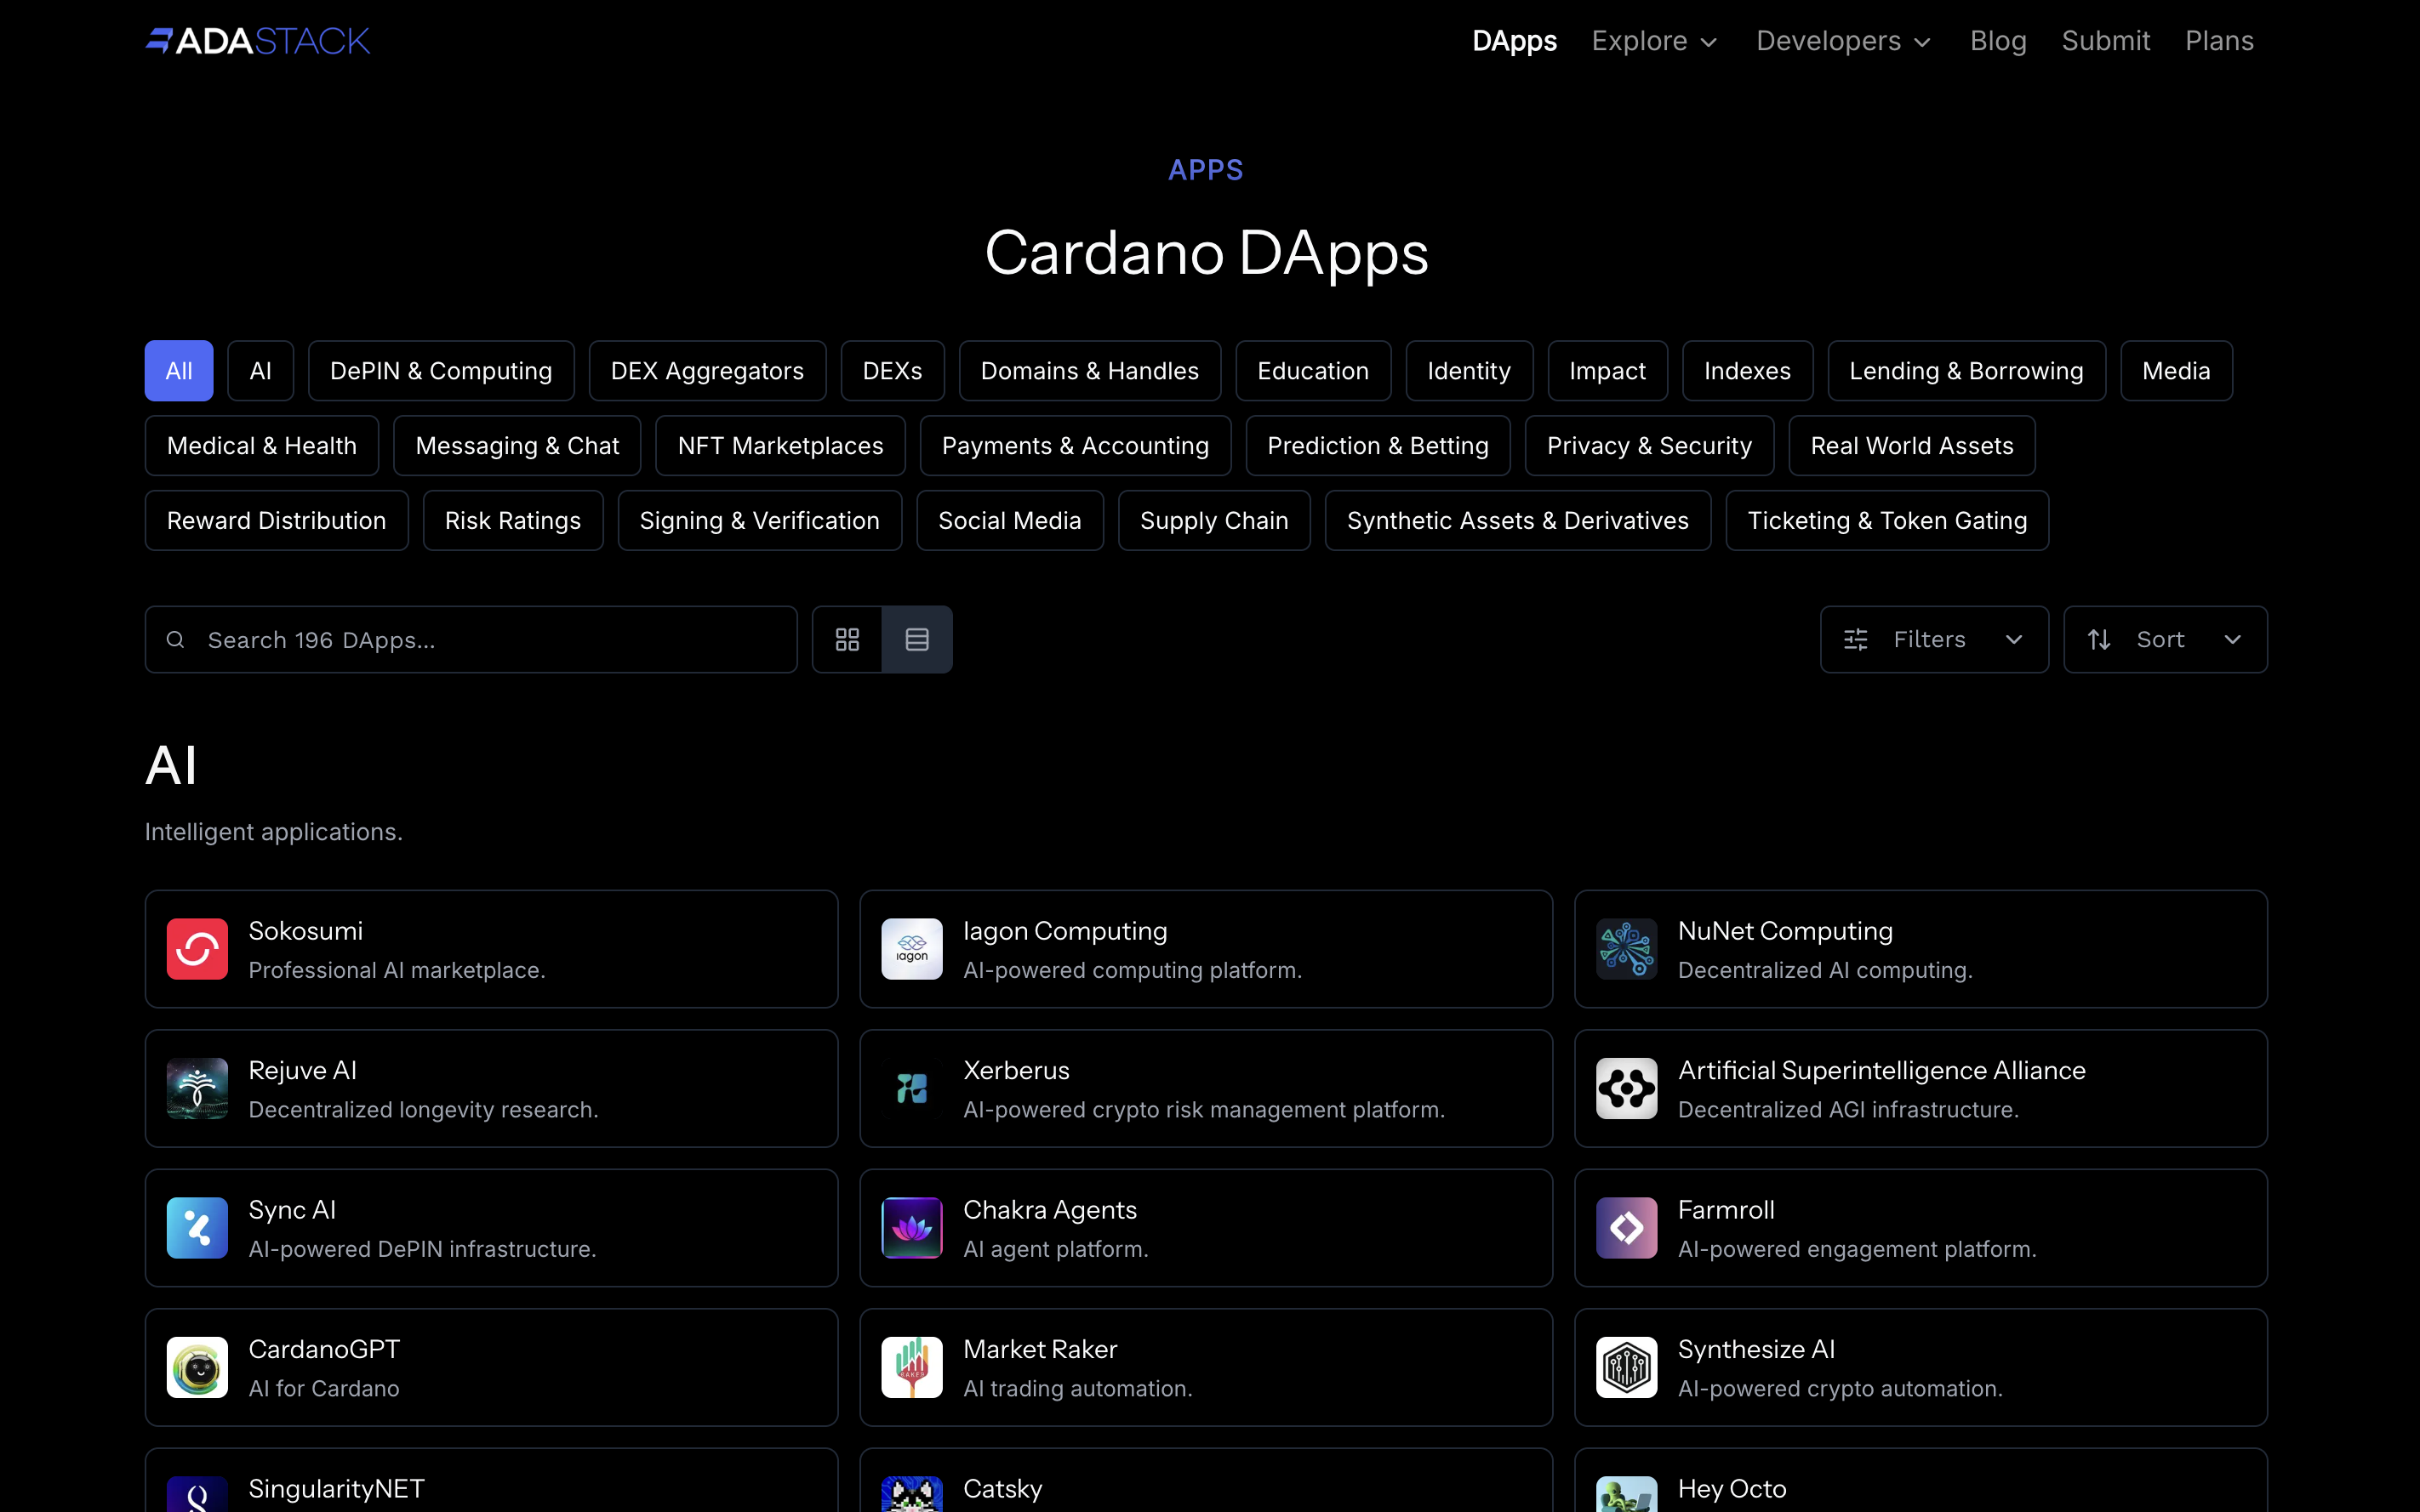This screenshot has width=2420, height=1512.
Task: Open the Plans page
Action: 2219,41
